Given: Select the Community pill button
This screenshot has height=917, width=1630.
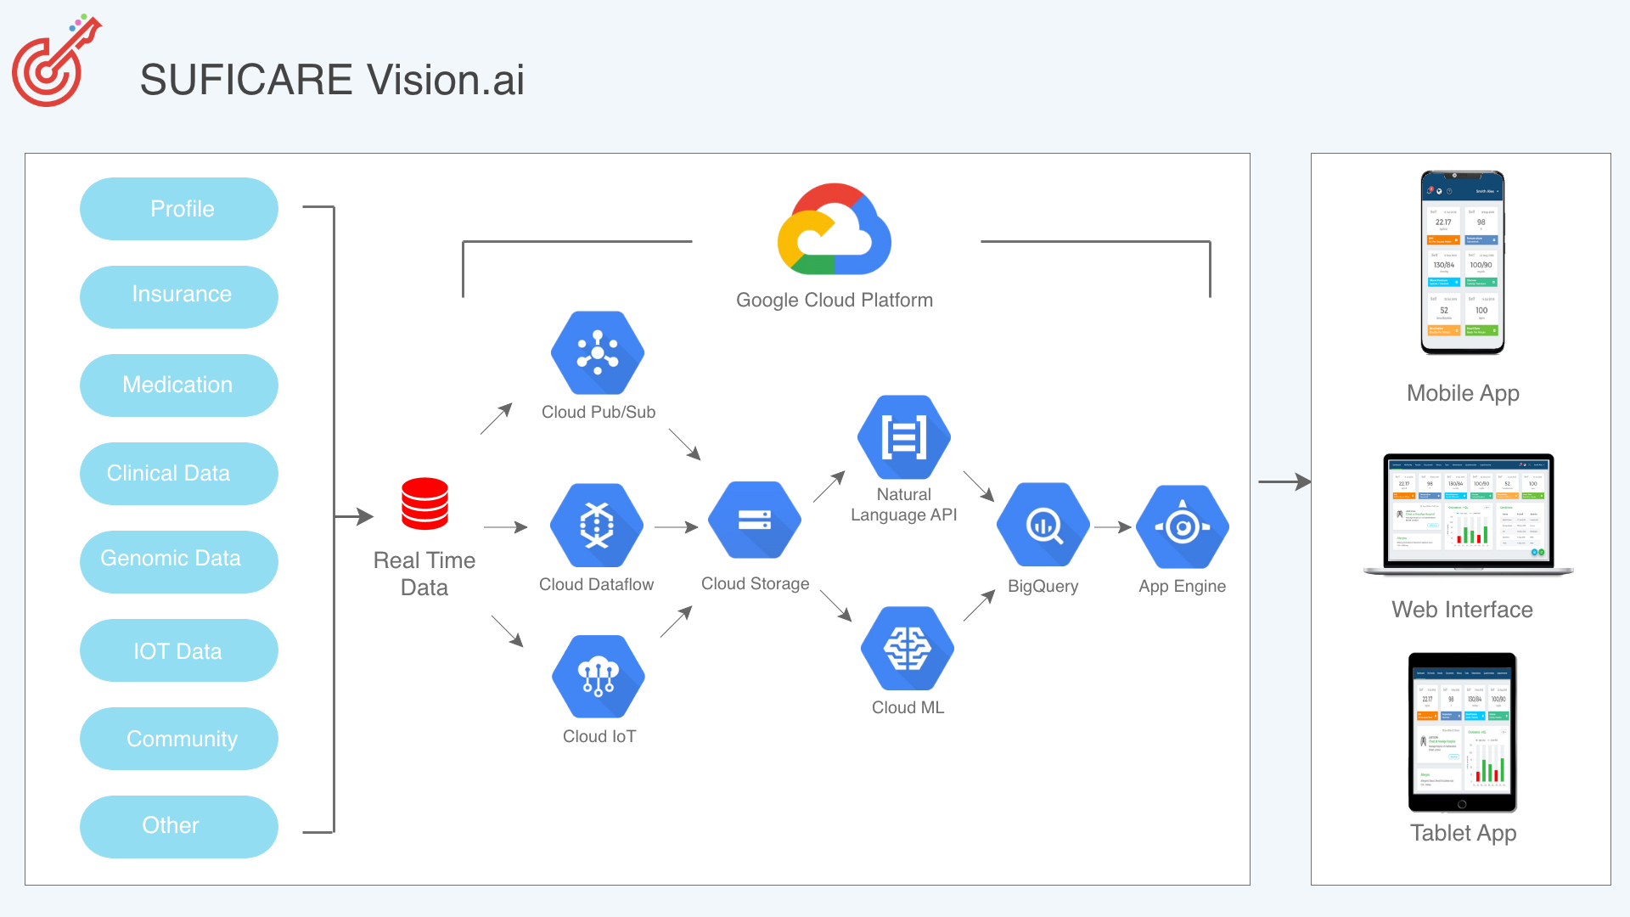Looking at the screenshot, I should [179, 739].
